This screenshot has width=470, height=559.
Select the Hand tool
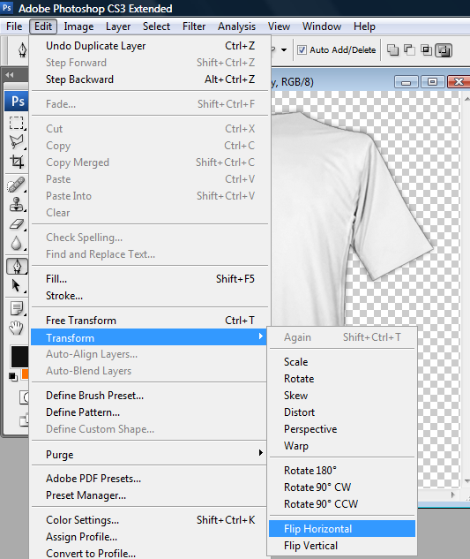(17, 327)
